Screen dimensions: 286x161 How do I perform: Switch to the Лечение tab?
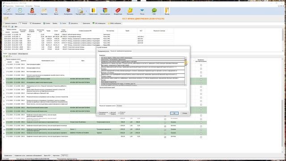[x=23, y=23]
